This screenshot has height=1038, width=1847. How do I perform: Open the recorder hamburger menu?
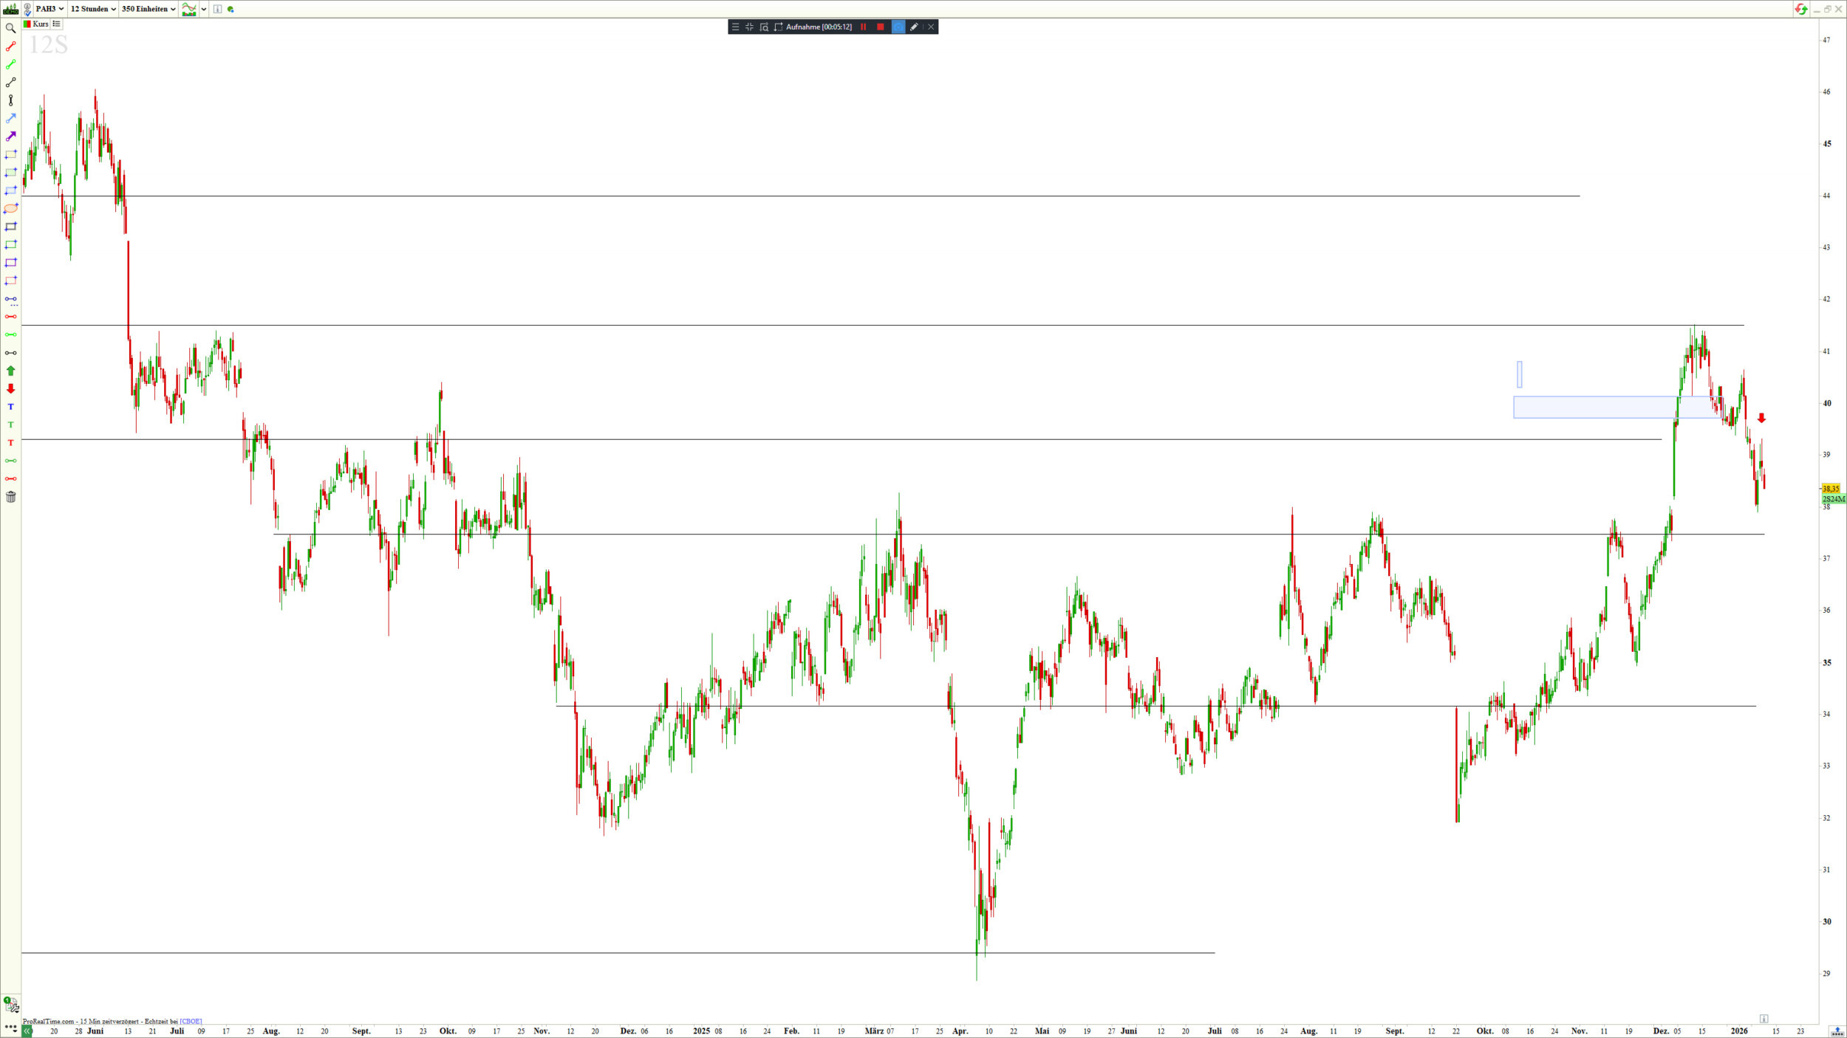click(x=735, y=27)
